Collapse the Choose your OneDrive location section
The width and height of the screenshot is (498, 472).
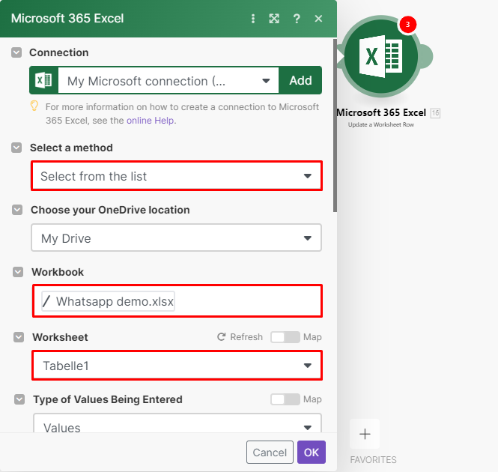tap(17, 210)
